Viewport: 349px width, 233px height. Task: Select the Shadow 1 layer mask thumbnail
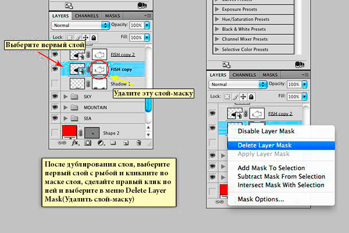pyautogui.click(x=99, y=84)
